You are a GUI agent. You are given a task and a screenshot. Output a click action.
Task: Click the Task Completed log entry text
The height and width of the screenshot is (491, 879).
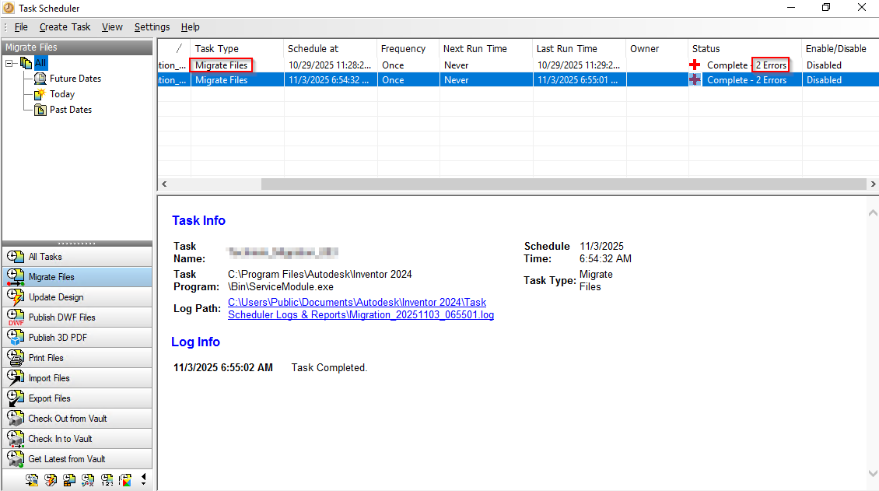tap(329, 368)
